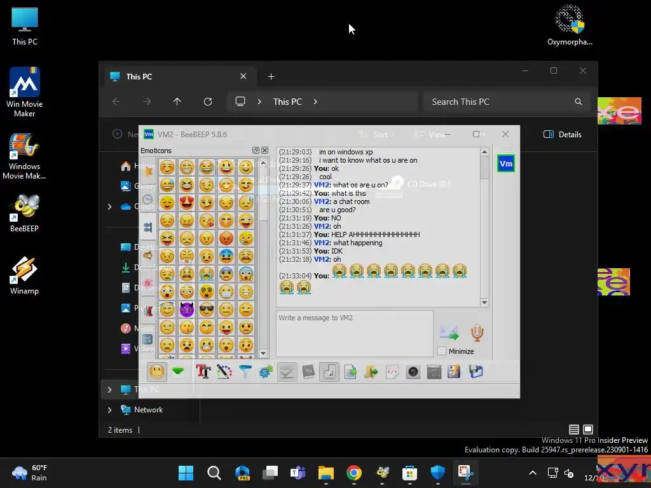The height and width of the screenshot is (488, 651).
Task: Open the font chooser red T icon
Action: [x=203, y=371]
